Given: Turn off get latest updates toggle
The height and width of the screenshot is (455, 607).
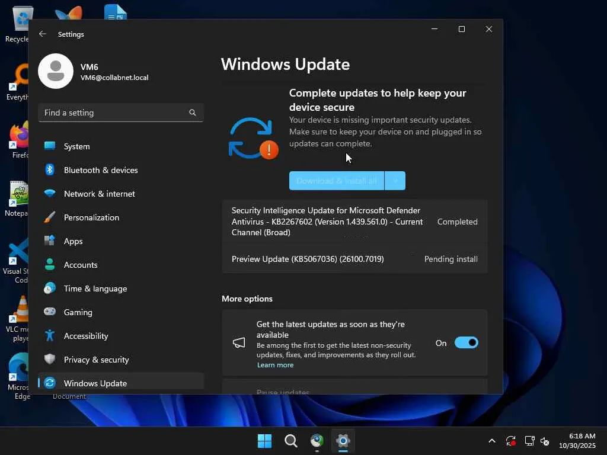Looking at the screenshot, I should (x=467, y=343).
